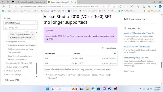Open the split screen icon
This screenshot has height=92, width=163.
[x=127, y=7]
